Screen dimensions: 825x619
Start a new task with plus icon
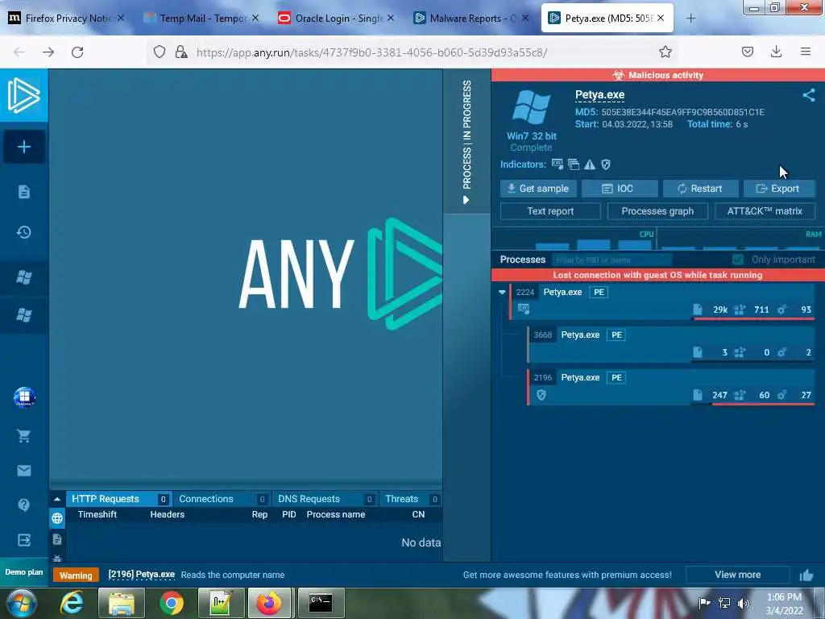click(23, 147)
